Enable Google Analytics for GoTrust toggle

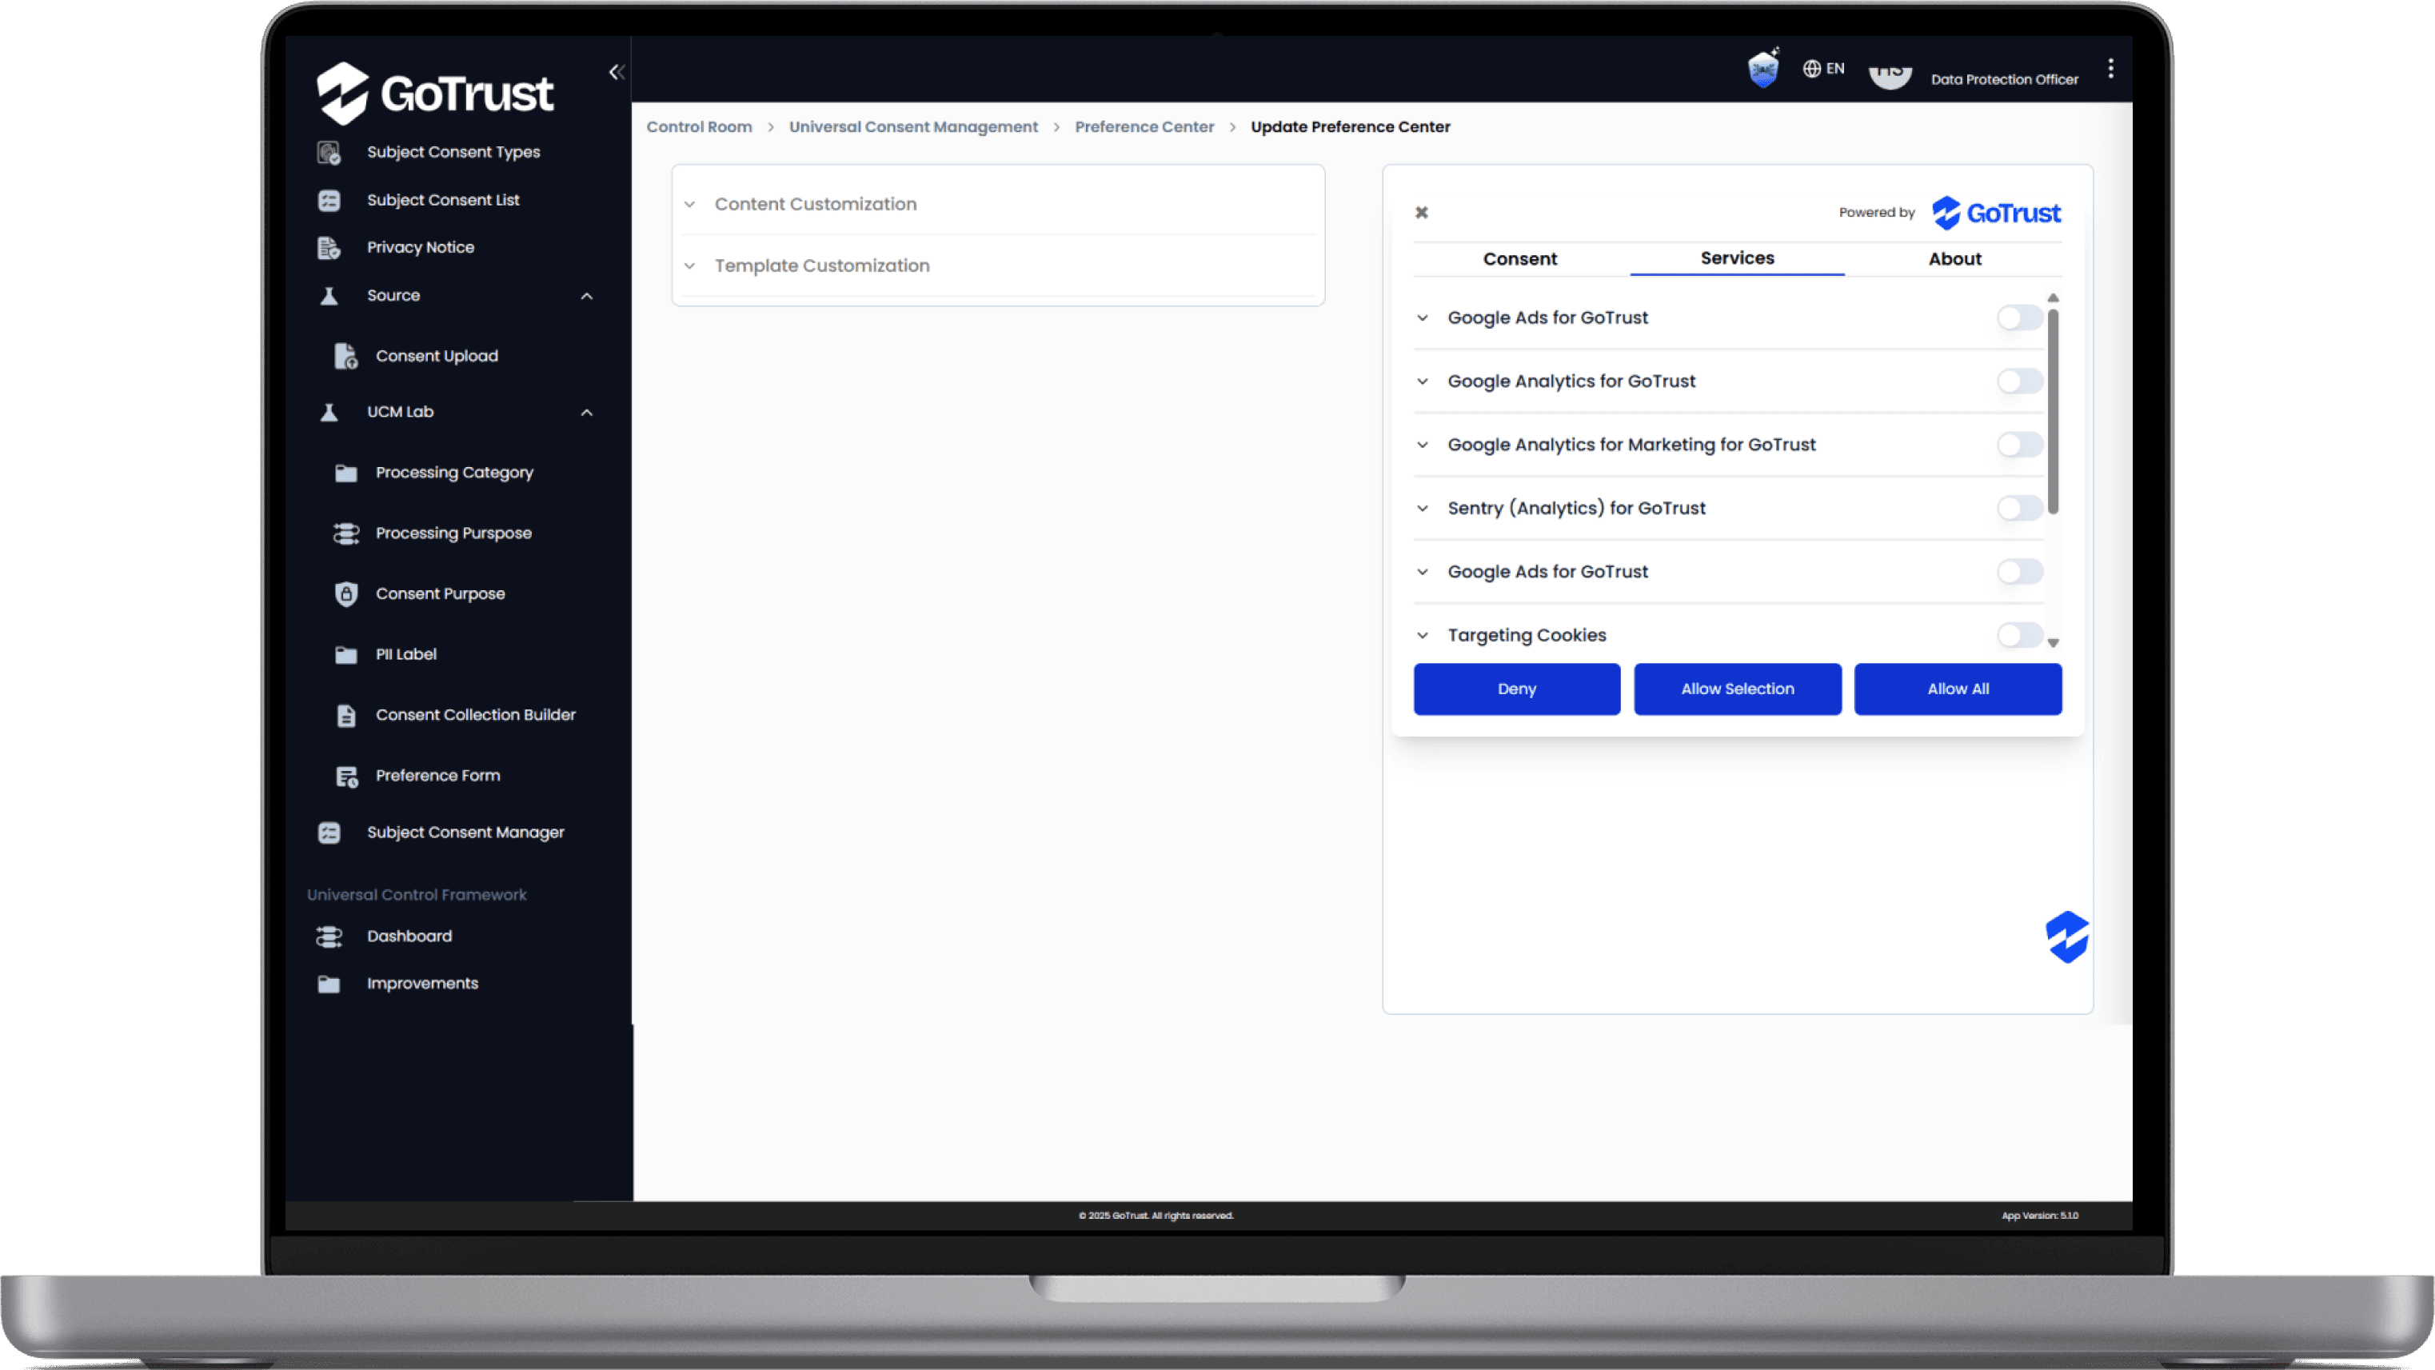tap(2019, 381)
